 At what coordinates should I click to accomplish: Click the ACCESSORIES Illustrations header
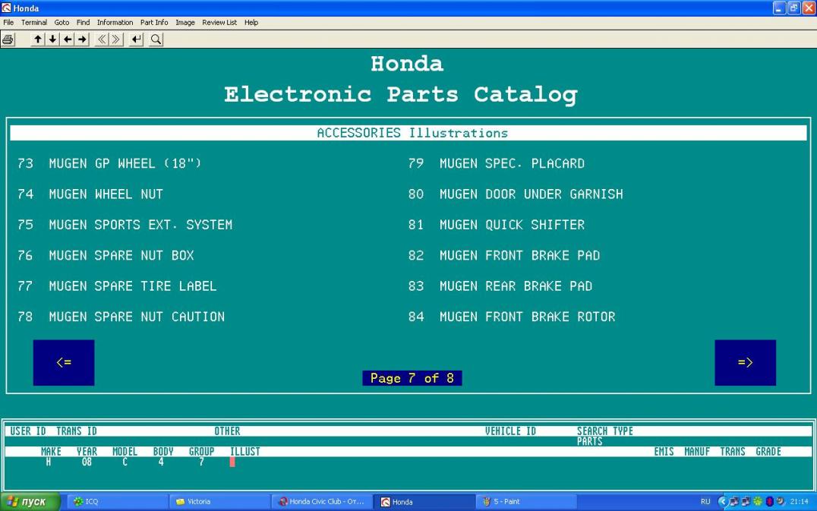click(408, 133)
